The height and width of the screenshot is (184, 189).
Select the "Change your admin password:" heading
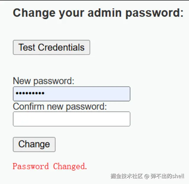pyautogui.click(x=98, y=13)
